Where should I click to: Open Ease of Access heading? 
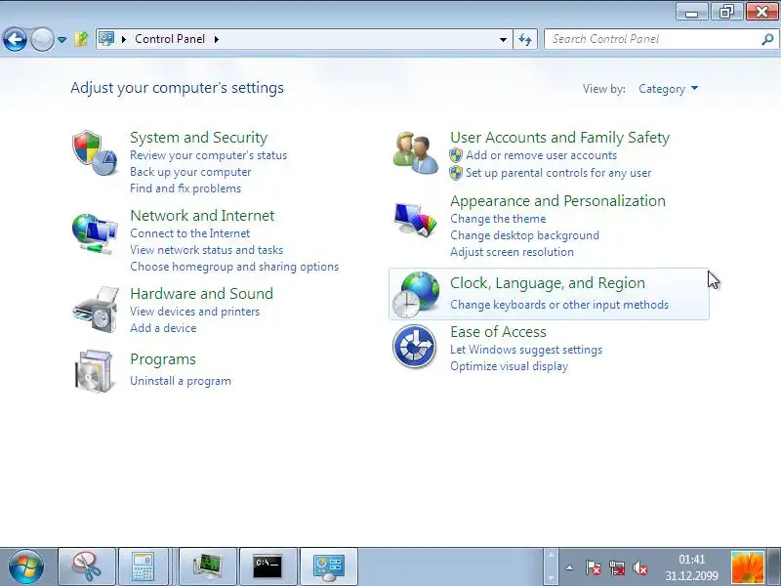coord(498,331)
